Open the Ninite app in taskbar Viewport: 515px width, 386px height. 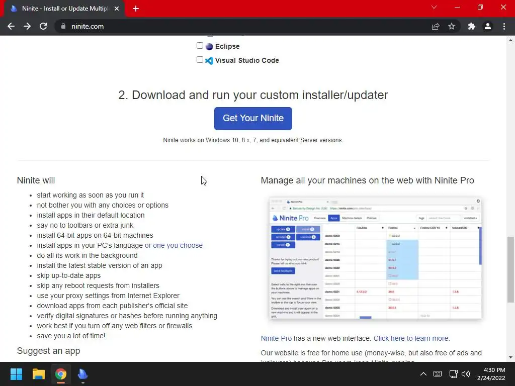click(83, 374)
